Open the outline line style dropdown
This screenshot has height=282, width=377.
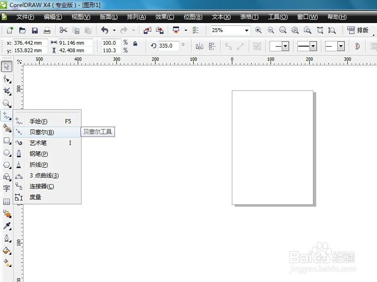[313, 46]
